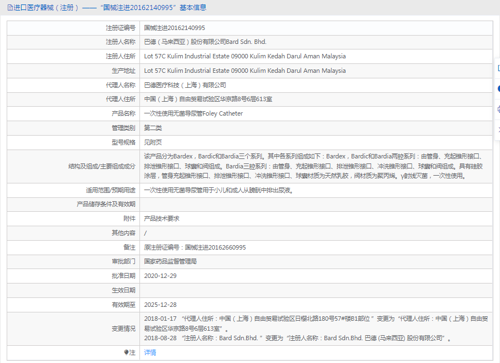Viewport: 500px width, 363px height.
Task: Click the 注册人名称 row label
Action: pos(121,42)
